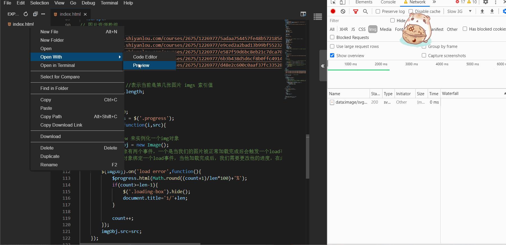This screenshot has height=245, width=506.
Task: Clear the network log with the clear icon
Action: click(x=343, y=11)
